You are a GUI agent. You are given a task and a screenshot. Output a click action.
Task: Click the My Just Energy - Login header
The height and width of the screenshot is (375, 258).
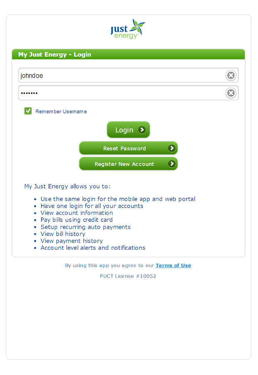[54, 55]
